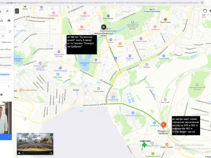Open the Семейная аптека pharmacy marker
Viewport: 211px width, 158px height.
pos(153,154)
